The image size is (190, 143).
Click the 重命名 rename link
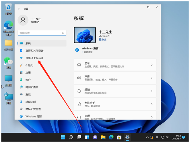tap(103, 39)
